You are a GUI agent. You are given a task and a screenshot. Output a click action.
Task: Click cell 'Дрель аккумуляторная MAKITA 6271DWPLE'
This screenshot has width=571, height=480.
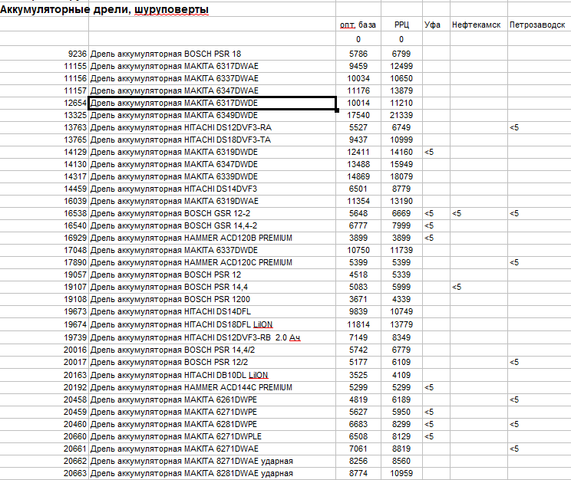(x=212, y=437)
